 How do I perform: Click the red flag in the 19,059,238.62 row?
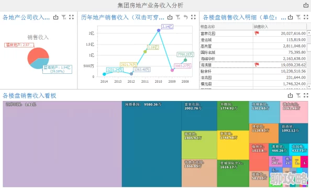click(x=257, y=64)
